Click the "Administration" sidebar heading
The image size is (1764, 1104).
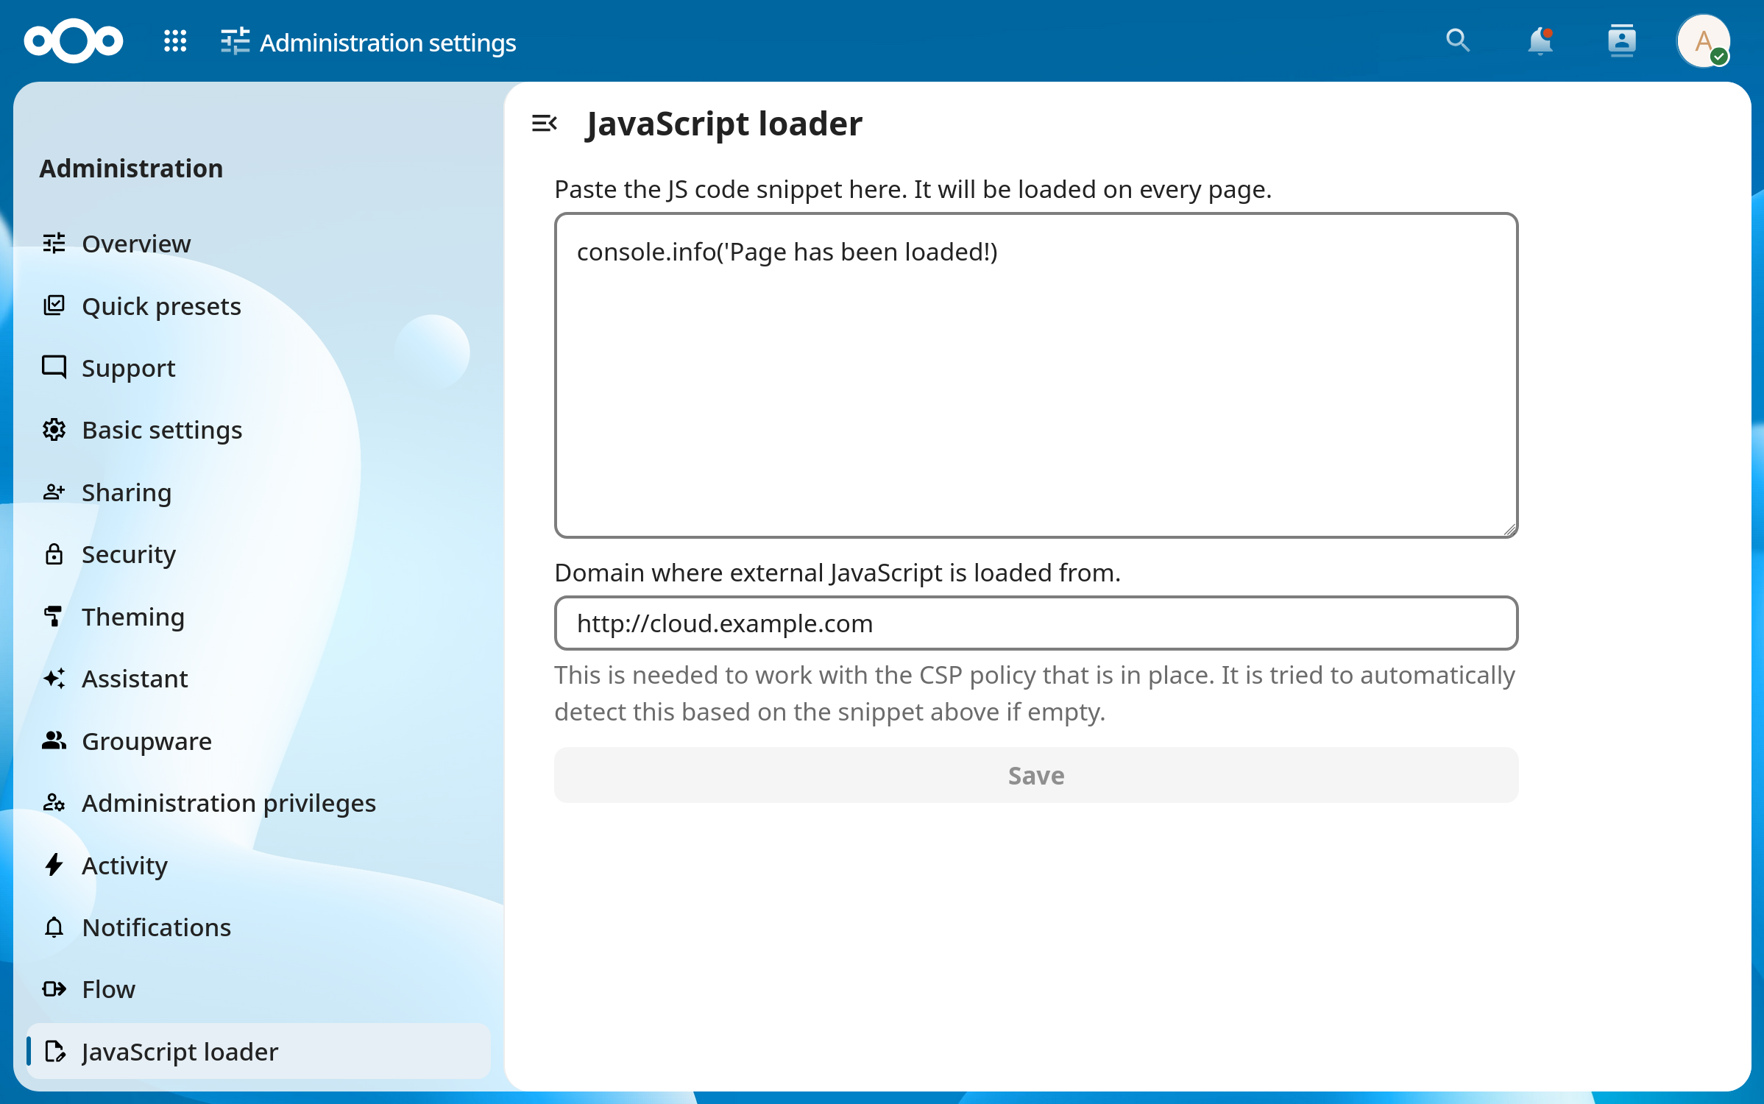pos(131,168)
